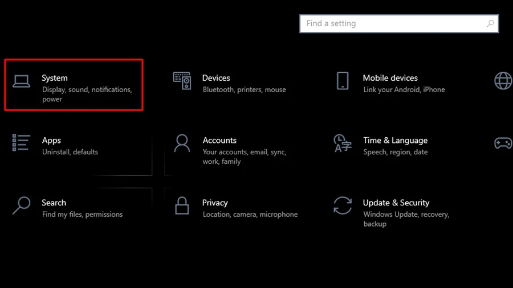Click 'Speech, region, date' description
Image resolution: width=513 pixels, height=288 pixels.
coord(396,152)
